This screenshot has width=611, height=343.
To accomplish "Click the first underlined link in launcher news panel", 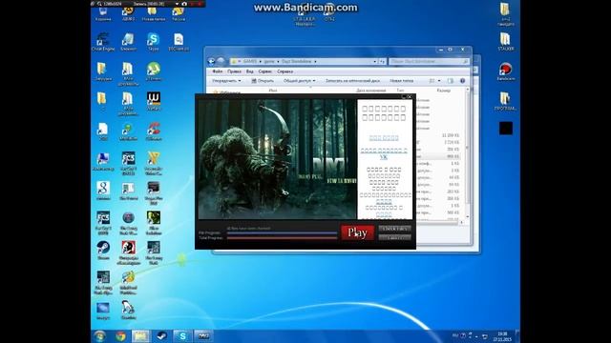I will 384,137.
